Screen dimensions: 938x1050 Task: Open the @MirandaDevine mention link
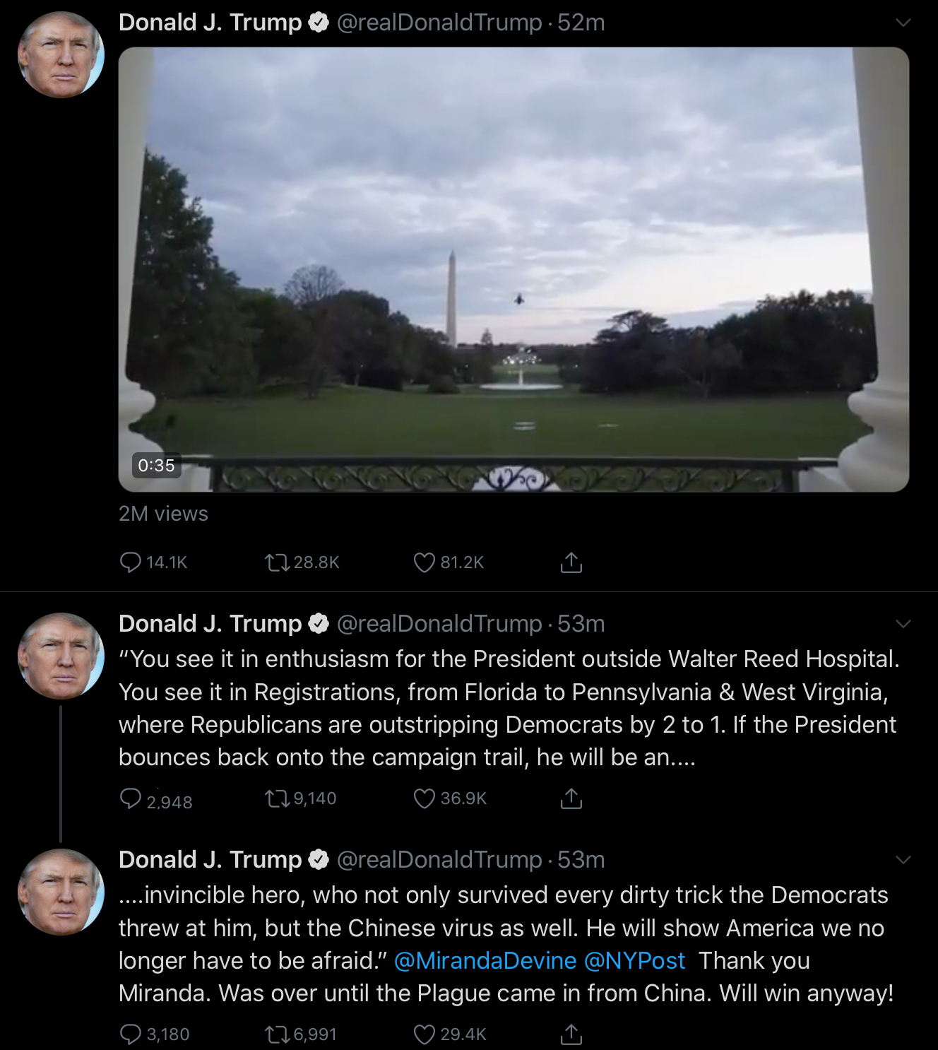[x=485, y=961]
